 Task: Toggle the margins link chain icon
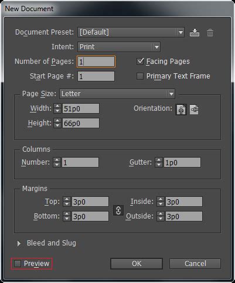click(x=118, y=210)
